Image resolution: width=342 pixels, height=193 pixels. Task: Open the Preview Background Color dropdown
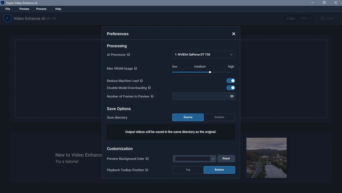[x=194, y=159]
